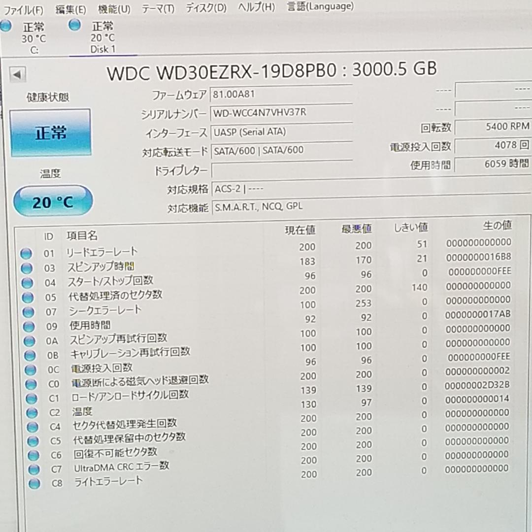This screenshot has height=532, width=532.
Task: Click status orb for attribute C4
Action: click(x=32, y=427)
